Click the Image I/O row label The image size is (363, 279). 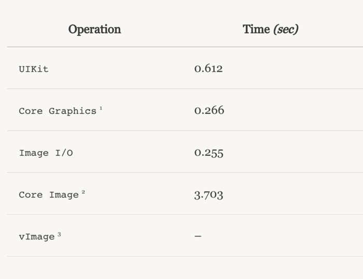[46, 153]
